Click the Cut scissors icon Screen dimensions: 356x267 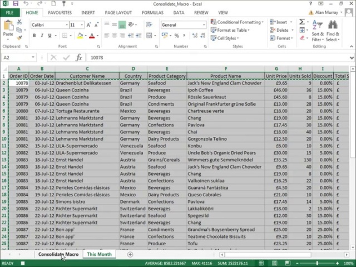tap(19, 22)
